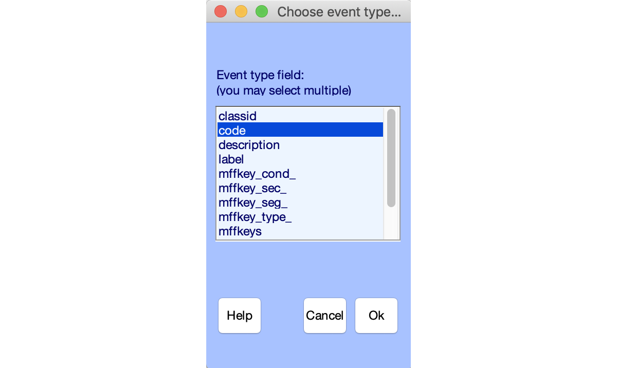The width and height of the screenshot is (617, 368).
Task: Click the green zoom window button
Action: [262, 11]
